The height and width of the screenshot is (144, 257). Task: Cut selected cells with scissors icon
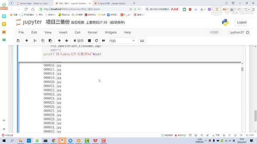pyautogui.click(x=35, y=41)
